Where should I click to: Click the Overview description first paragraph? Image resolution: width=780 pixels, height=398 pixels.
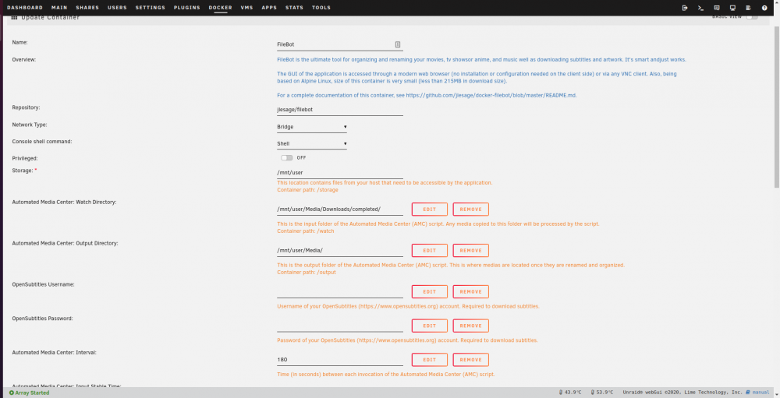click(x=481, y=60)
